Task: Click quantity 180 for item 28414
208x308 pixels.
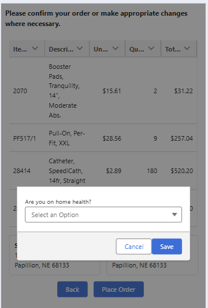Action: pyautogui.click(x=152, y=171)
